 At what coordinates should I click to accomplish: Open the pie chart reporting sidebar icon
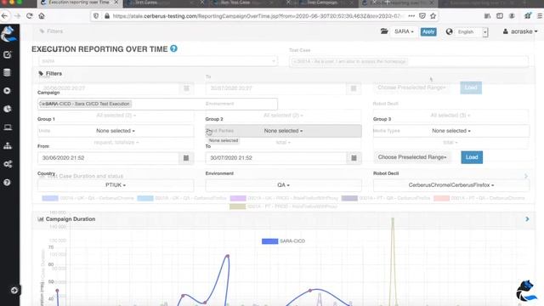coord(8,109)
